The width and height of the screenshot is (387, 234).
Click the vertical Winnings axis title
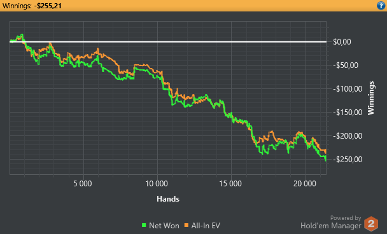(x=371, y=98)
